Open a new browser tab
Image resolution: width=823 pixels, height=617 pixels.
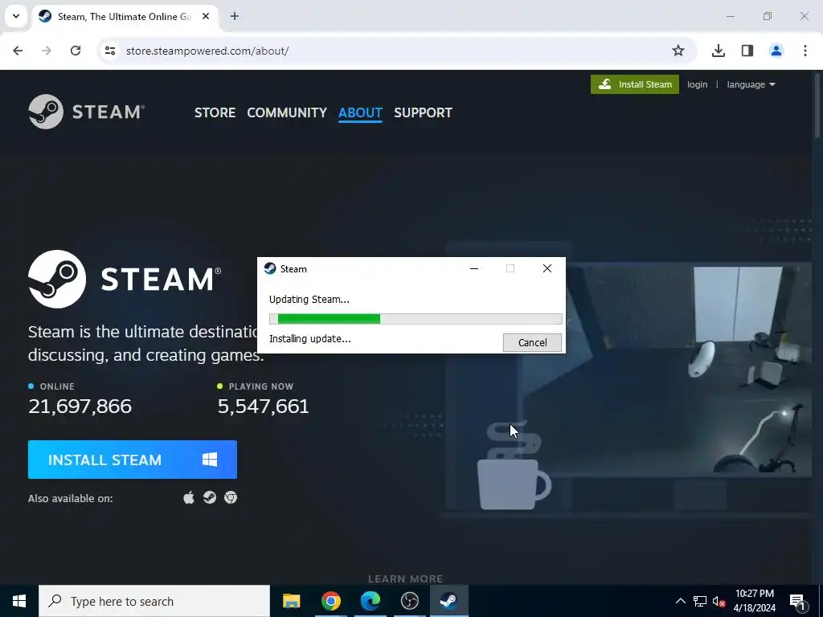pyautogui.click(x=235, y=16)
